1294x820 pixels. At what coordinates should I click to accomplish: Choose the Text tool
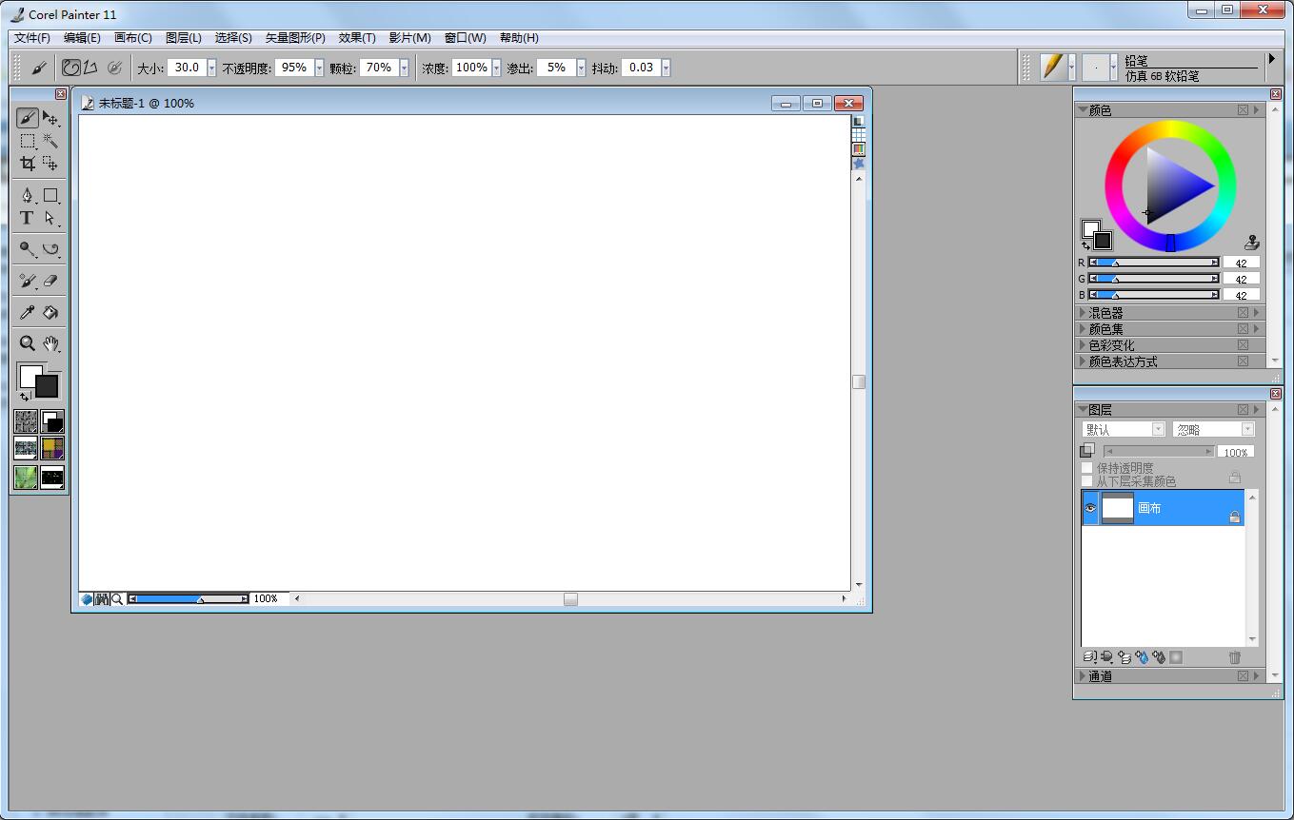(x=27, y=218)
